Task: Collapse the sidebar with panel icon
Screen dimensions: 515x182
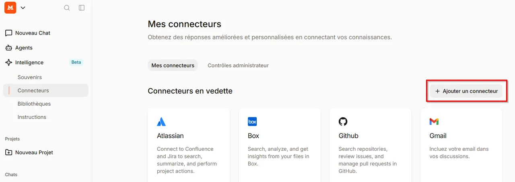Action: [x=82, y=8]
